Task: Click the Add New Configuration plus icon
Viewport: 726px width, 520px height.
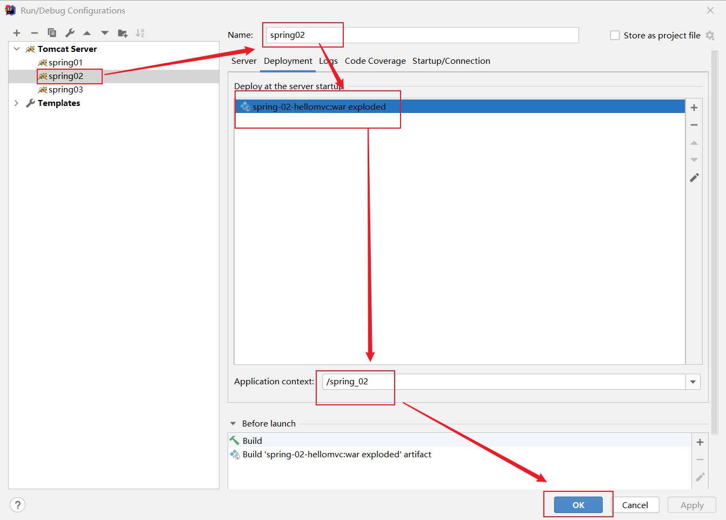Action: click(17, 33)
